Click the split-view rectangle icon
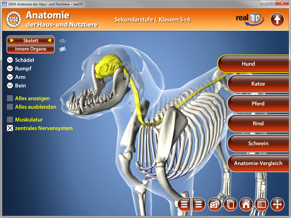Viewport: 291px width, 218px height. click(261, 204)
